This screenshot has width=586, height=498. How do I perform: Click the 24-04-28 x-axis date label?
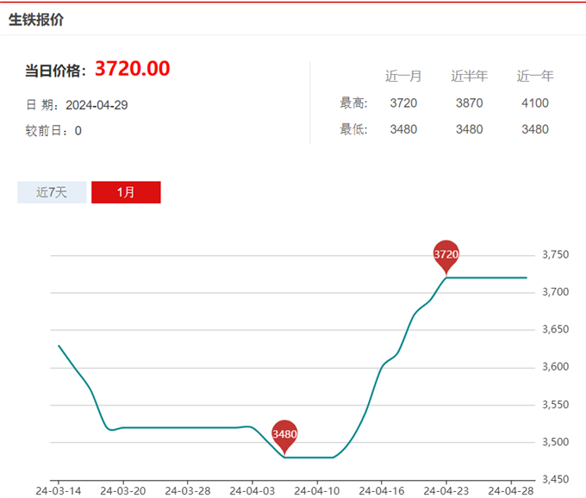tap(511, 490)
